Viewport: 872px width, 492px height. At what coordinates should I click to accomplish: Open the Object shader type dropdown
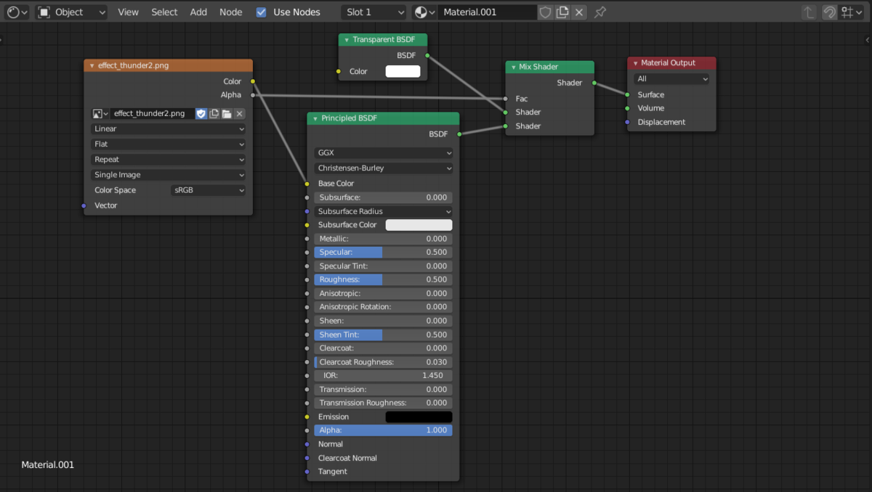pos(71,12)
